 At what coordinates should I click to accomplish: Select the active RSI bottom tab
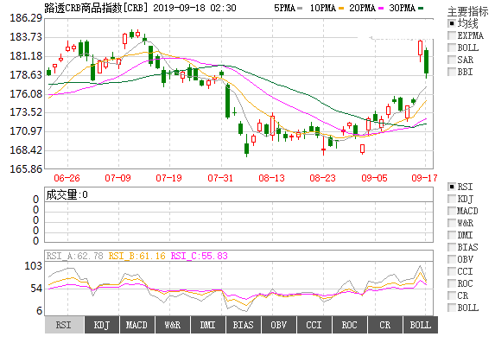pos(64,325)
